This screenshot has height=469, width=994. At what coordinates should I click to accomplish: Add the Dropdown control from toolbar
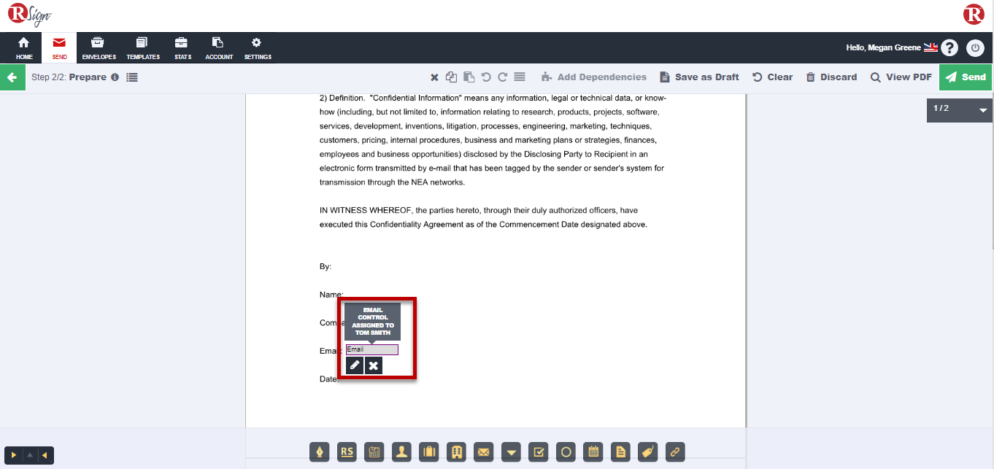(x=512, y=452)
